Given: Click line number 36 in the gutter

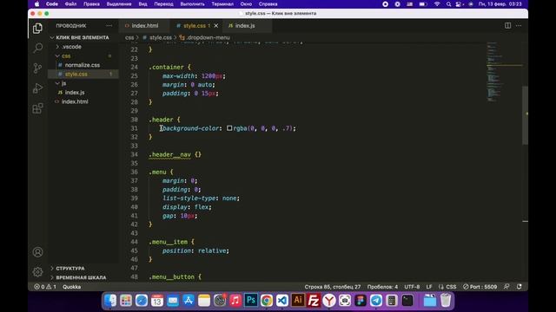Looking at the screenshot, I should pyautogui.click(x=134, y=172).
